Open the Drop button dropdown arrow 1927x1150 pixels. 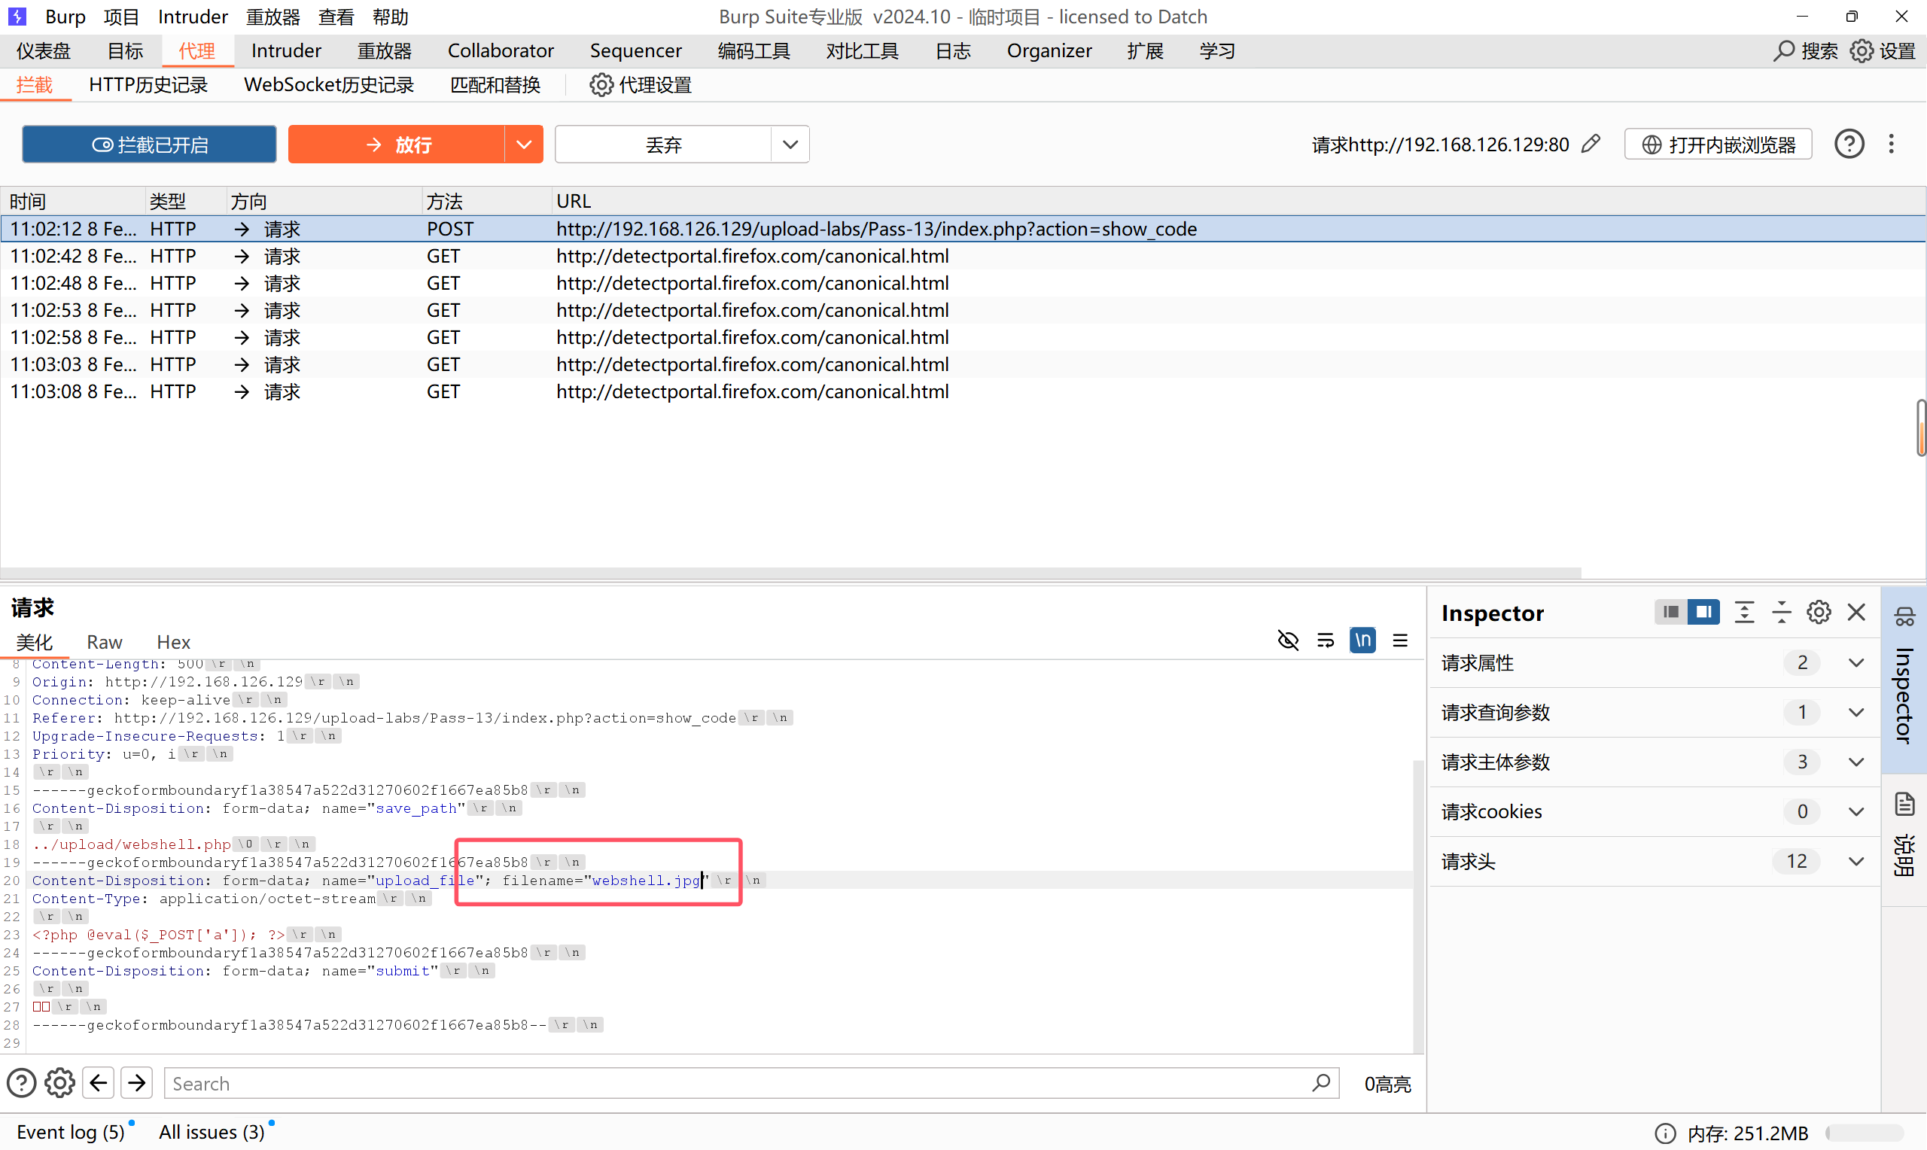coord(790,145)
